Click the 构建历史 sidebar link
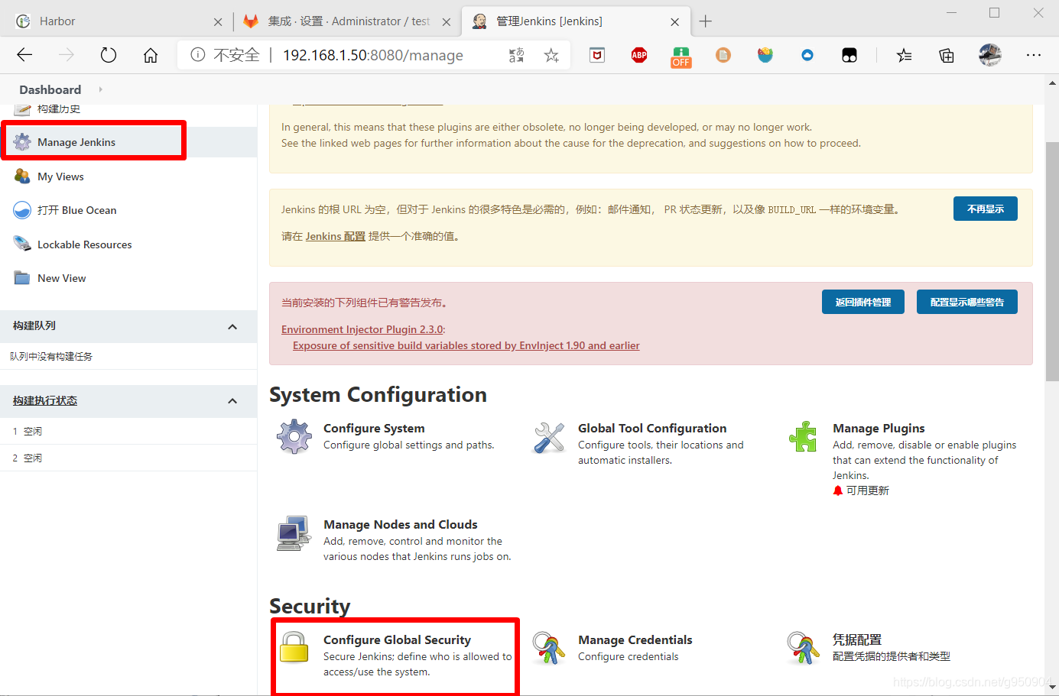 (59, 109)
